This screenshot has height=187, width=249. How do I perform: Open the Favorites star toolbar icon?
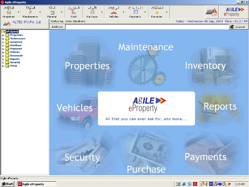tap(157, 12)
